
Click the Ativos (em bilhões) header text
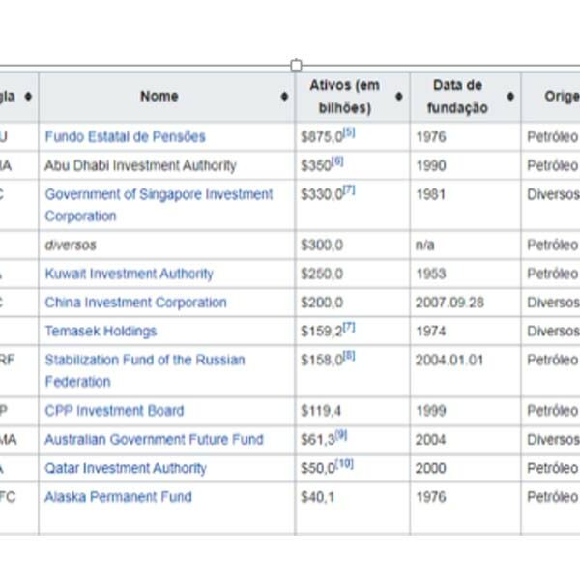(345, 97)
